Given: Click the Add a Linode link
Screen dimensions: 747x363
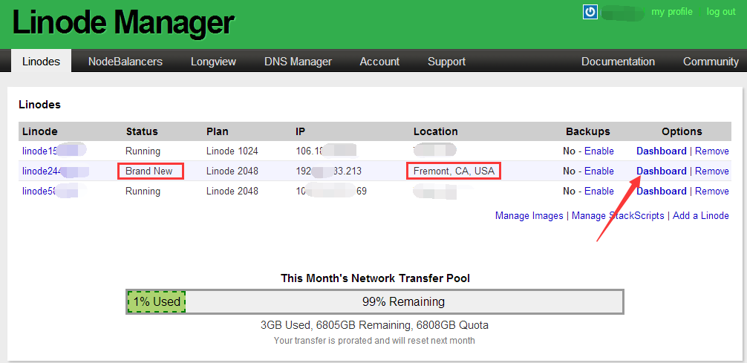Looking at the screenshot, I should (x=700, y=215).
